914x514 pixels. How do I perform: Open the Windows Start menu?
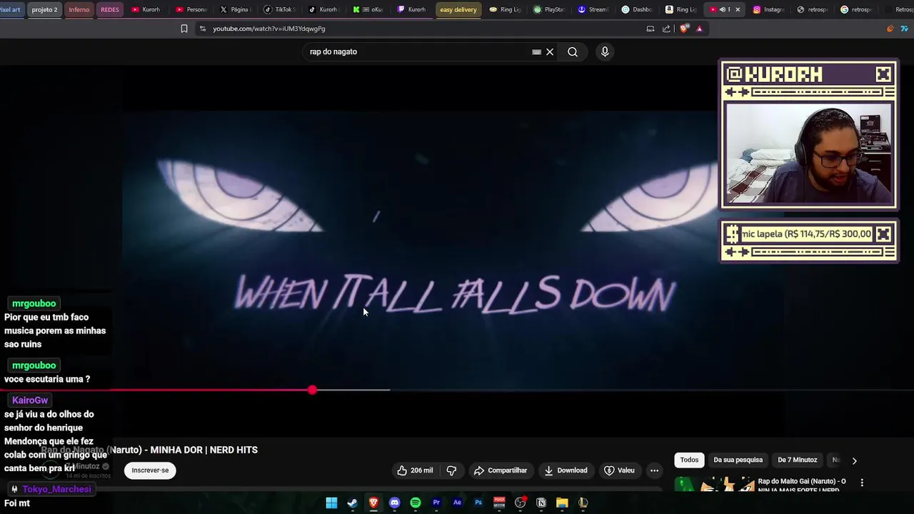coord(331,503)
